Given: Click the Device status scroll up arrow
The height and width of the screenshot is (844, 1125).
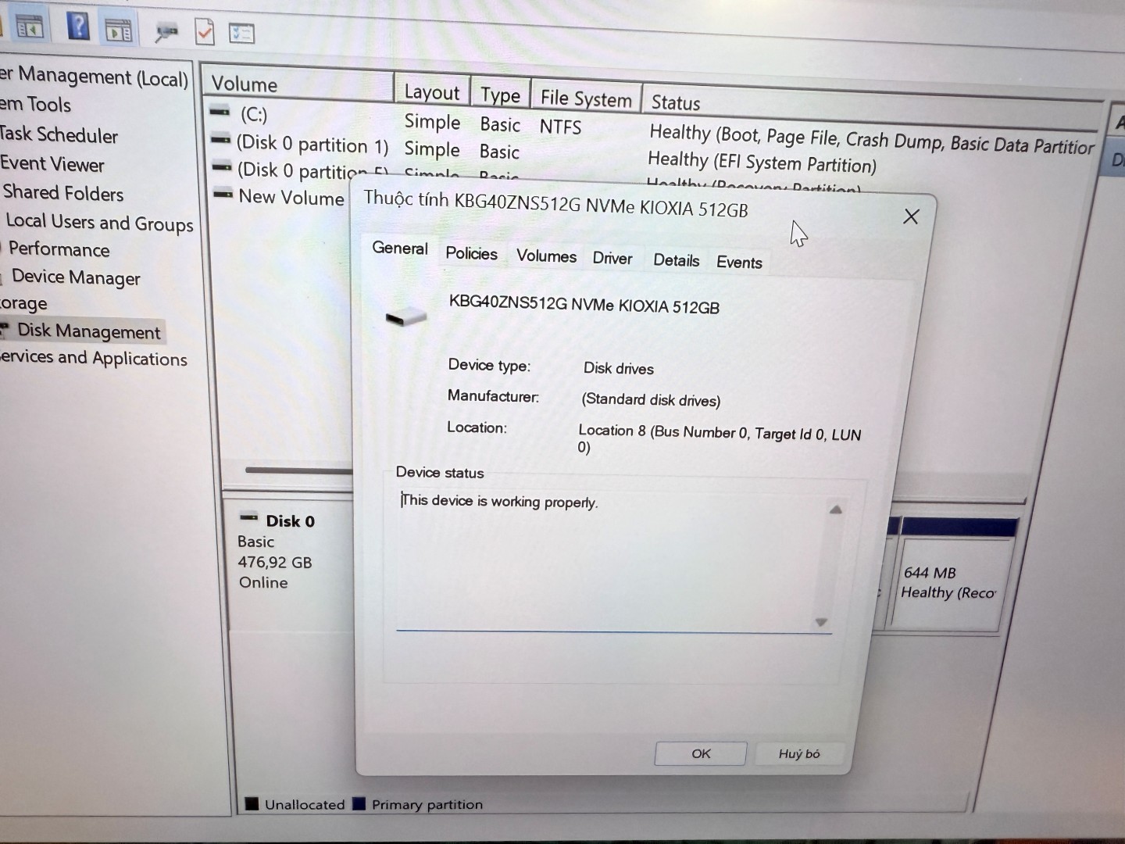Looking at the screenshot, I should [835, 510].
